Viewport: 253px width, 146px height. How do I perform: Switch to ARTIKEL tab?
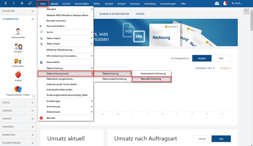click(140, 14)
